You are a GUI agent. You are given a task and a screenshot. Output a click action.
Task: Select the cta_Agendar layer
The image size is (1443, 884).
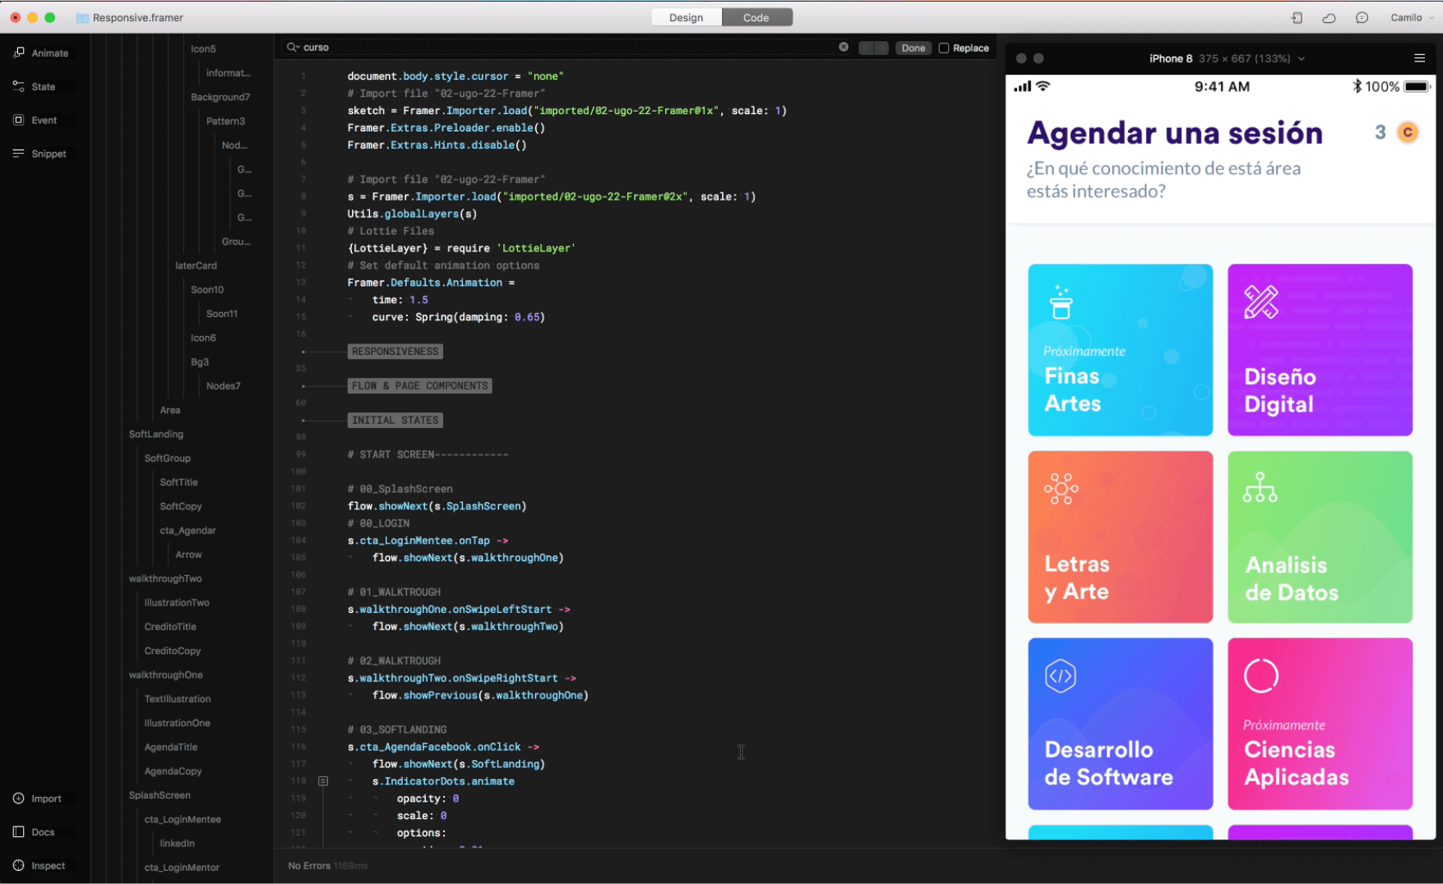[187, 531]
